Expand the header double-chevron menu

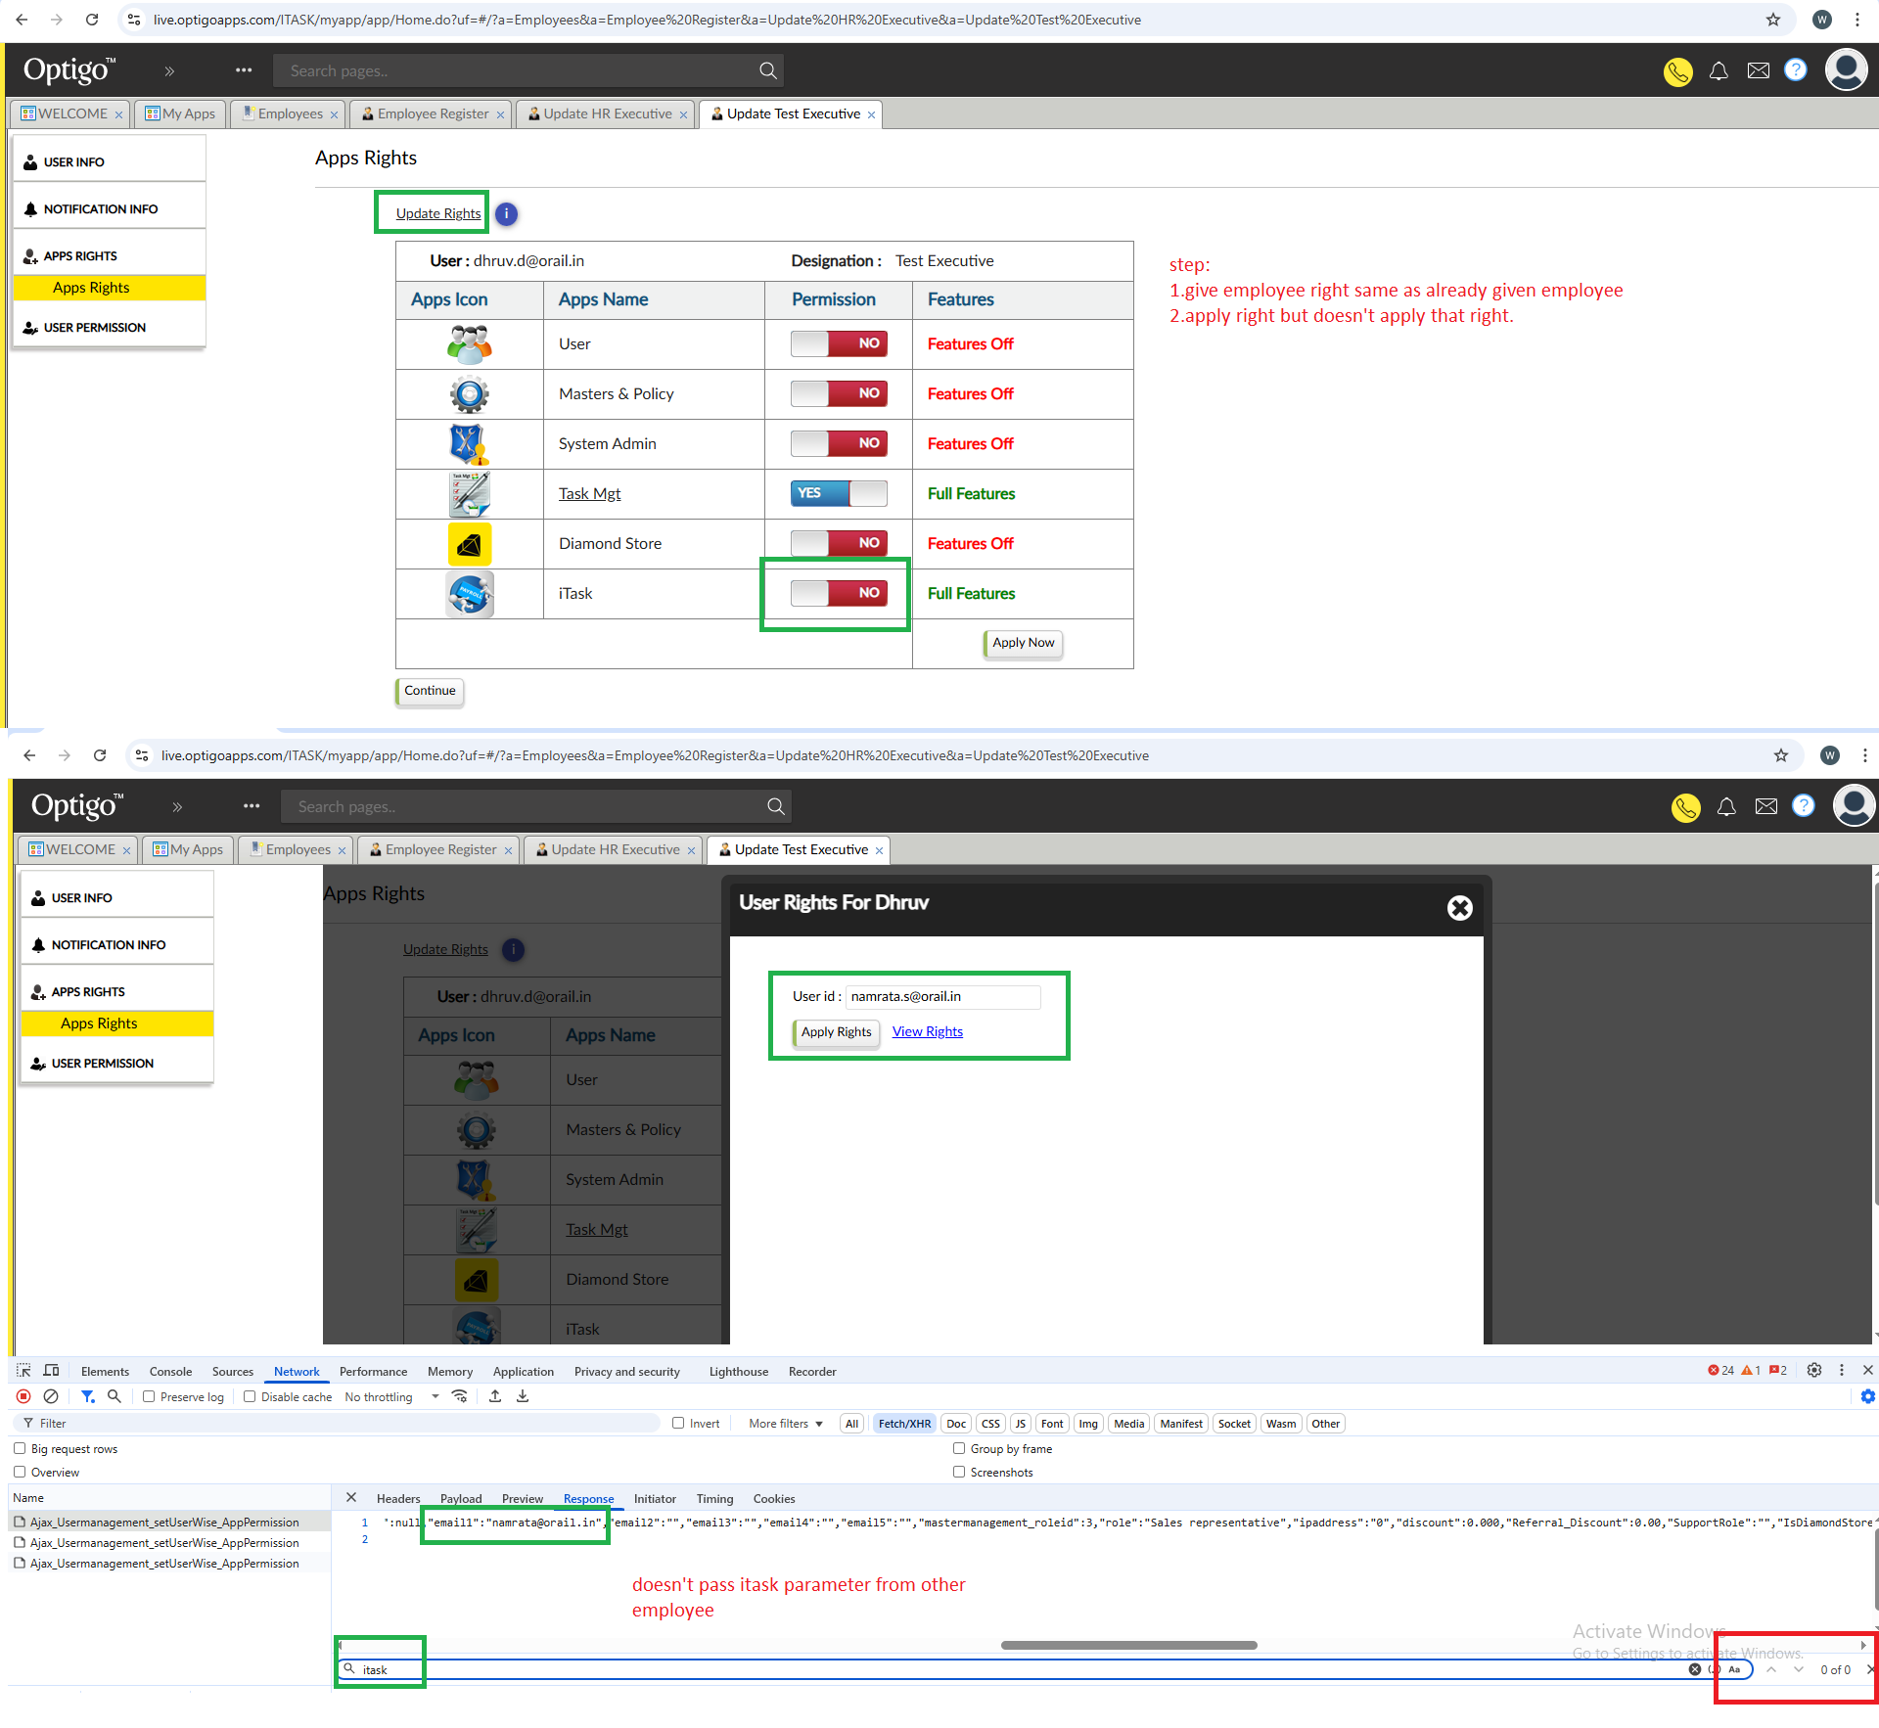click(x=169, y=71)
